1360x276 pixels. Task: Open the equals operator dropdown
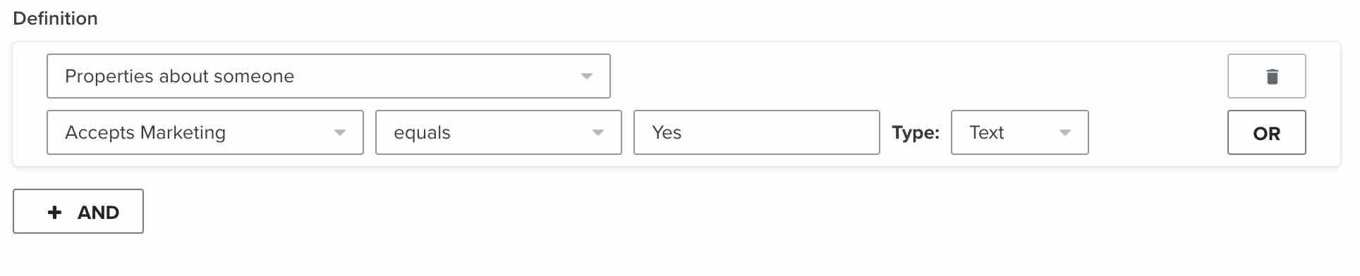coord(499,132)
